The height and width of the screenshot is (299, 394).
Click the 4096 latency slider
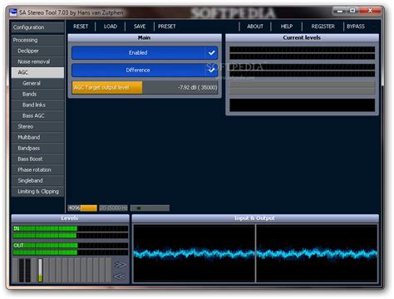(x=82, y=208)
